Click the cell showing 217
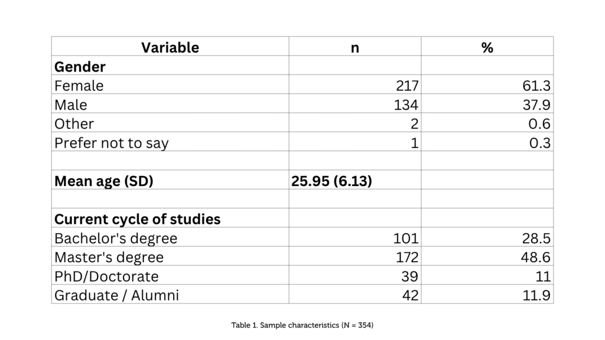Screen dimensions: 605x340 [355, 84]
